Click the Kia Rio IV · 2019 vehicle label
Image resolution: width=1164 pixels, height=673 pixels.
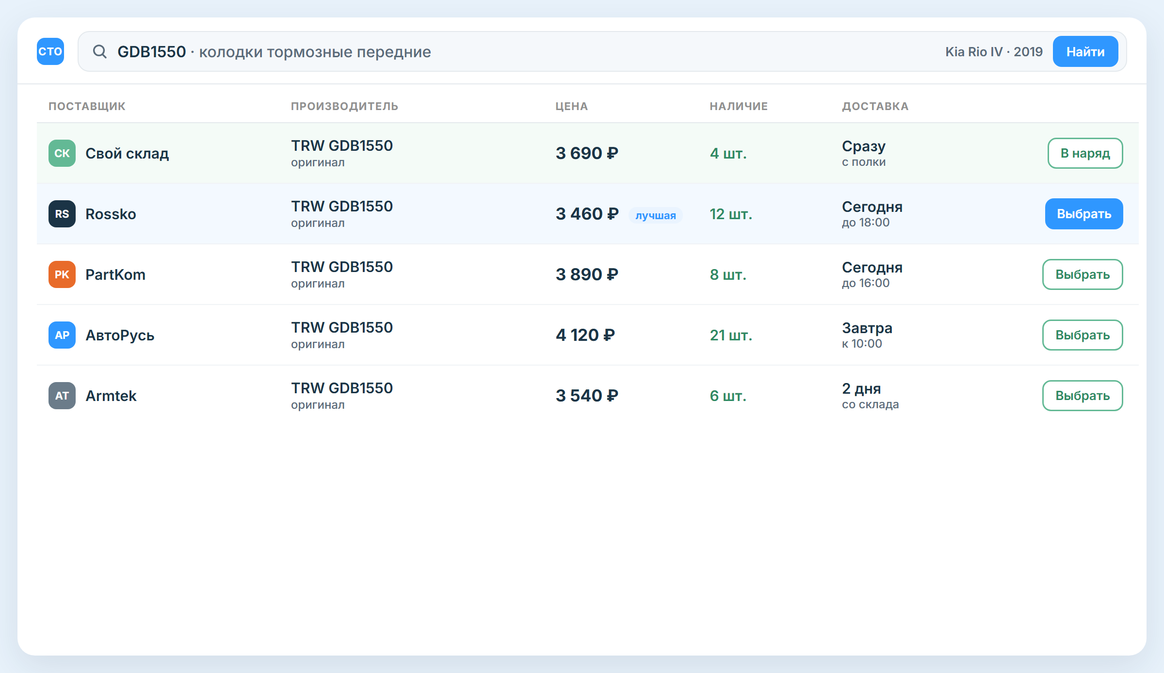click(994, 52)
